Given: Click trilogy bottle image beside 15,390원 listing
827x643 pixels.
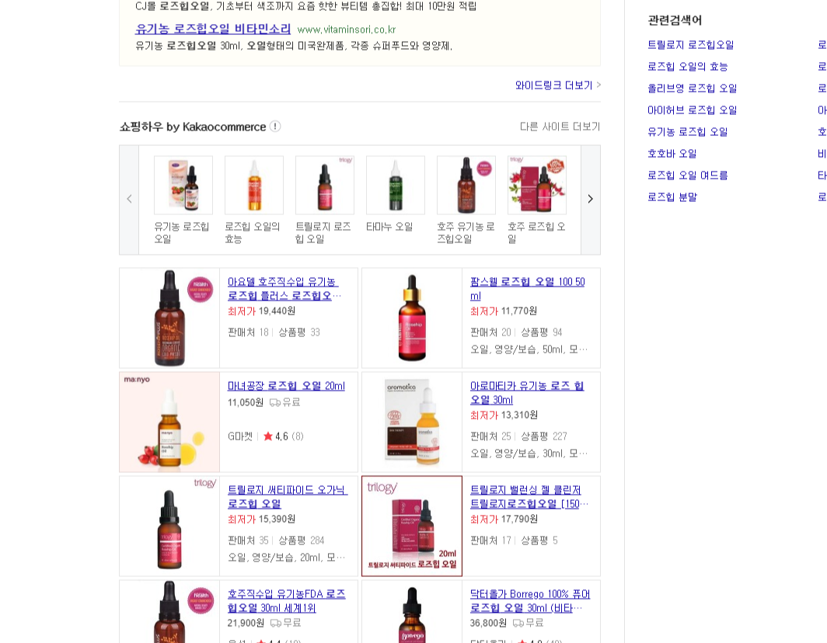Looking at the screenshot, I should point(169,526).
